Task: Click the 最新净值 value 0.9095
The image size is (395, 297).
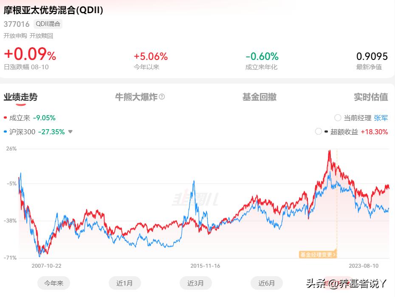Action: click(371, 56)
